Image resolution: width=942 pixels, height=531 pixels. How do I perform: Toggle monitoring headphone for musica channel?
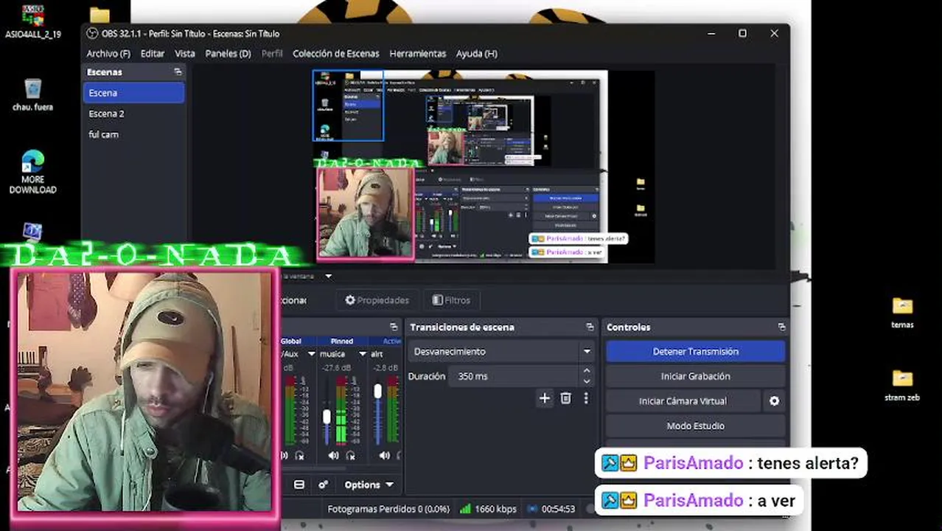pos(351,456)
